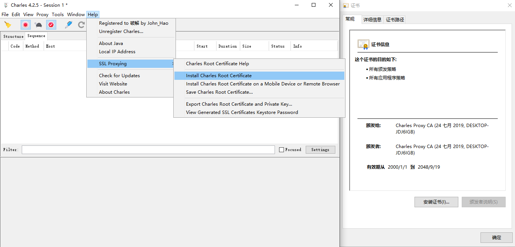Screen dimensions: 515x247
Task: Switch to the Sequence tab
Action: coord(36,36)
